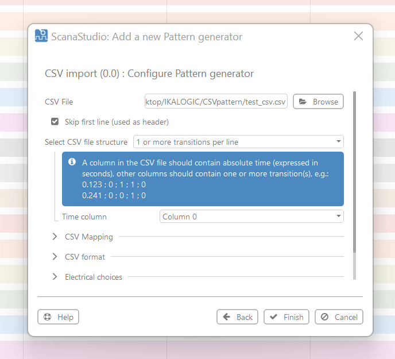Click the dialog's vertical scrollbar

[355, 172]
